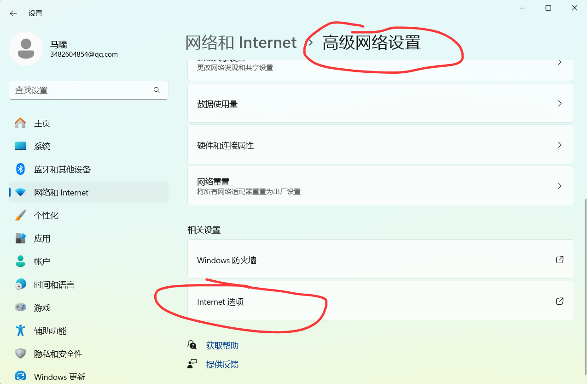
Task: Open Windows 更新 section
Action: click(x=88, y=377)
